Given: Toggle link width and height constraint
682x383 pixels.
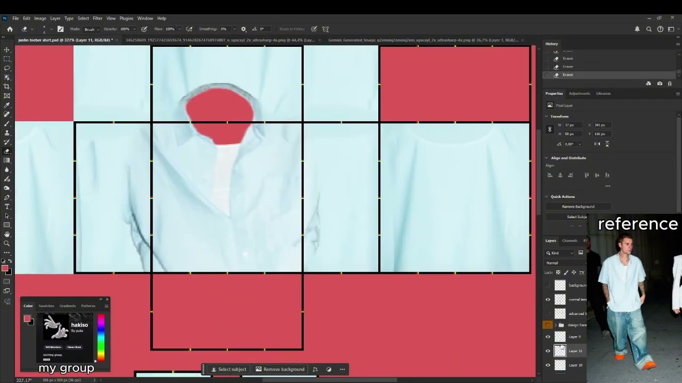Looking at the screenshot, I should click(x=550, y=129).
